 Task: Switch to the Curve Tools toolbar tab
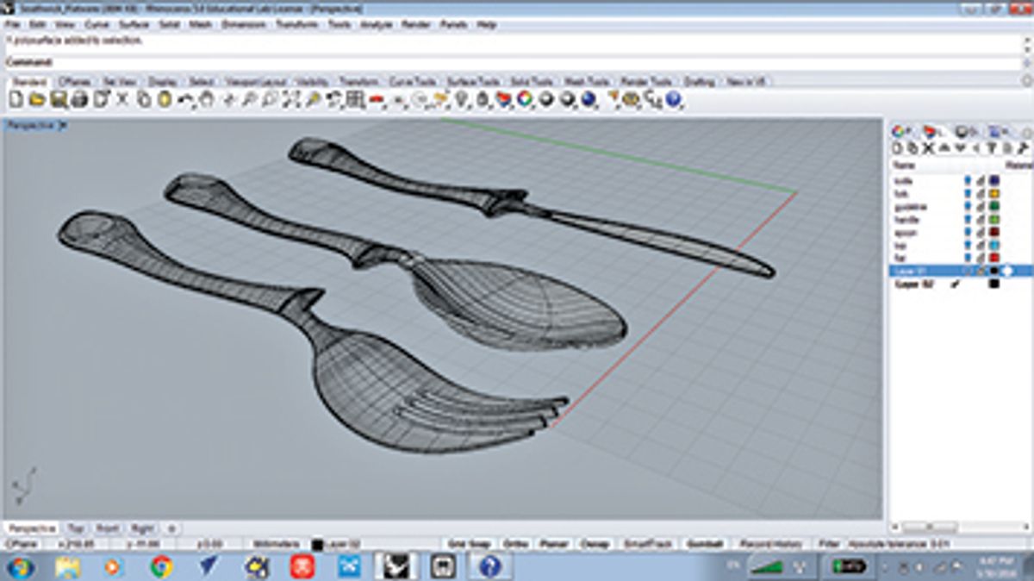[412, 81]
